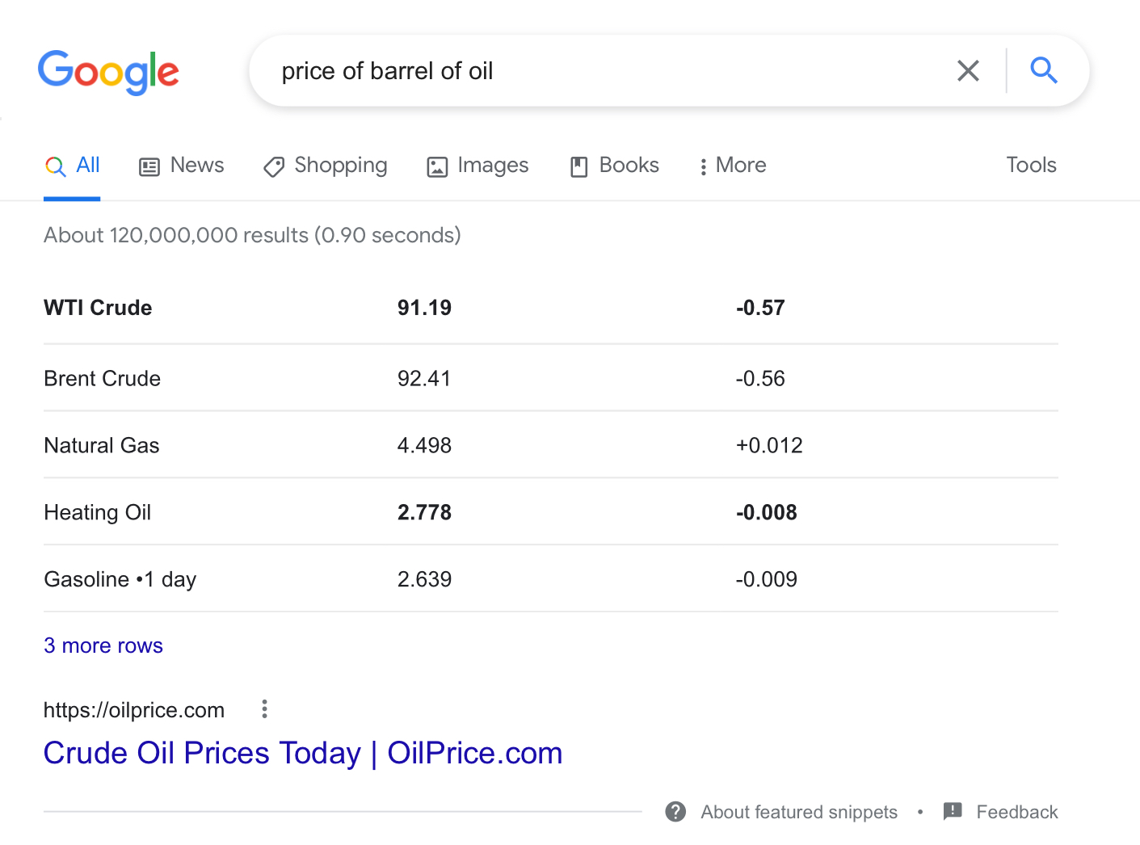Click the About featured snippets question icon

676,812
